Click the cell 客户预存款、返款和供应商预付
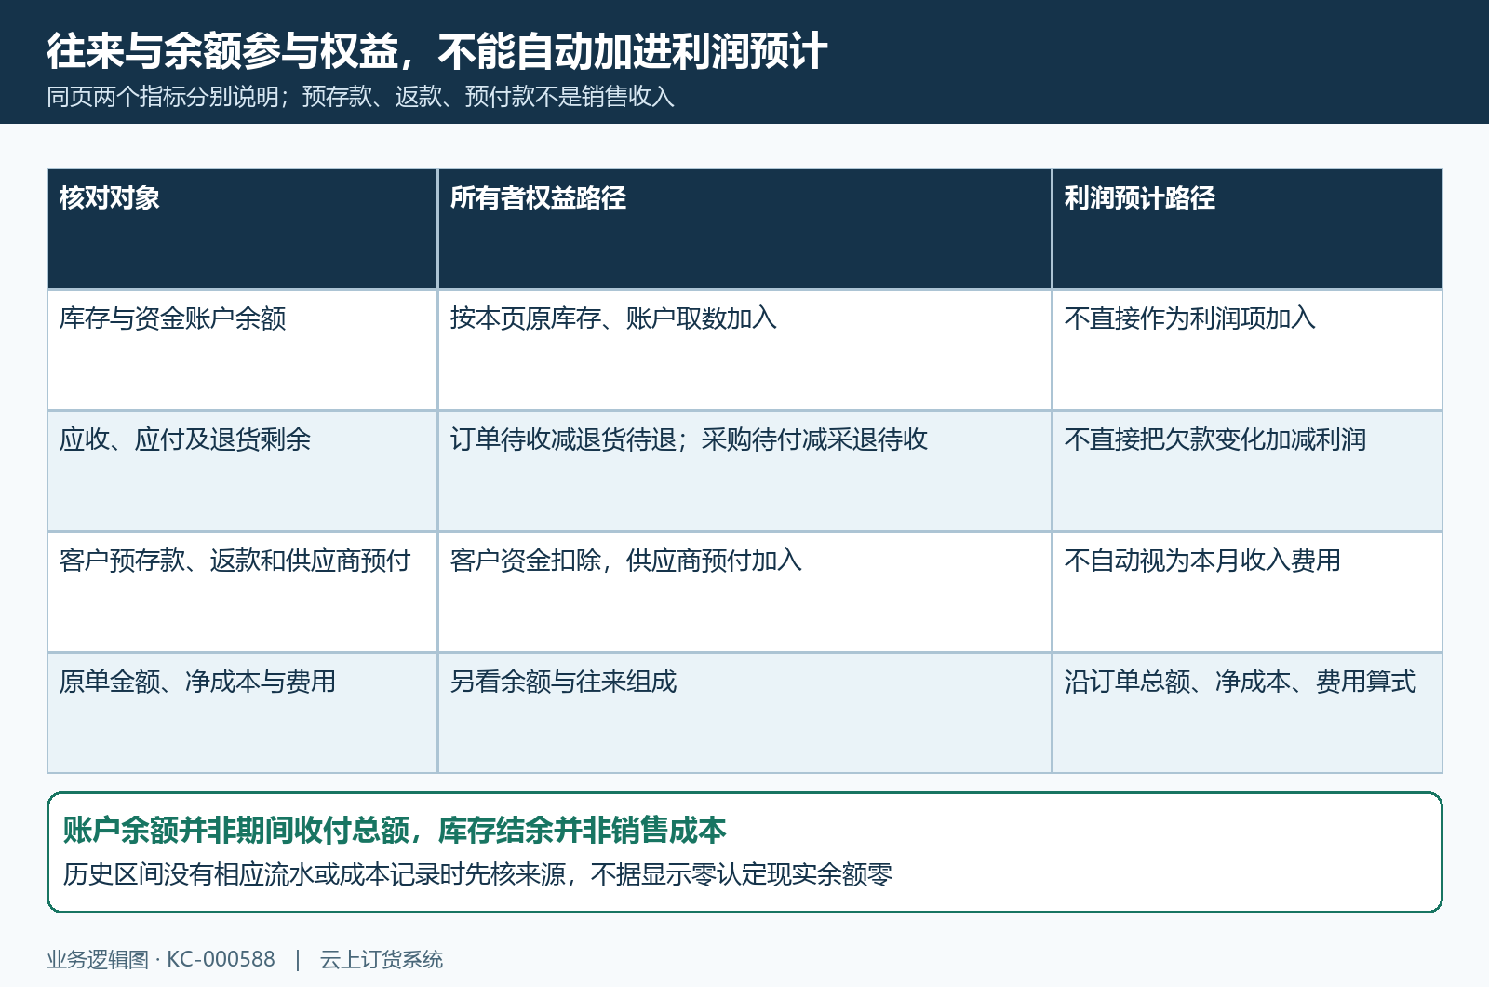This screenshot has height=987, width=1489. 242,592
